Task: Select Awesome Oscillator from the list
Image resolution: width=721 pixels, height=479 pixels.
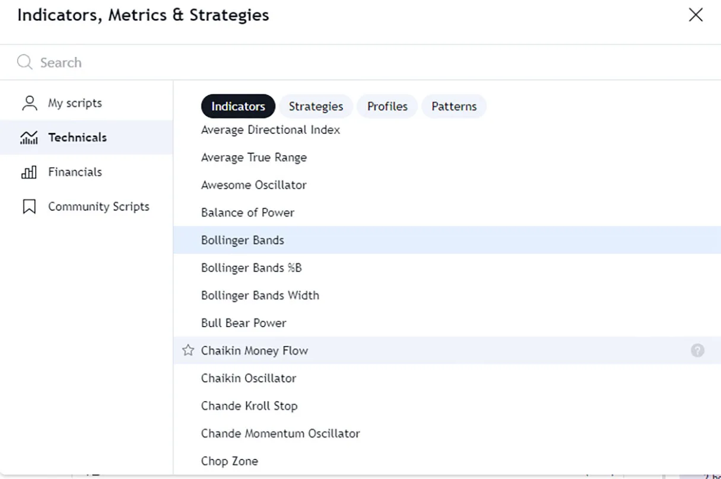Action: tap(254, 185)
